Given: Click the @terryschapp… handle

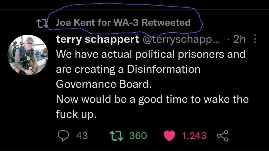Looking at the screenshot, I should 181,39.
